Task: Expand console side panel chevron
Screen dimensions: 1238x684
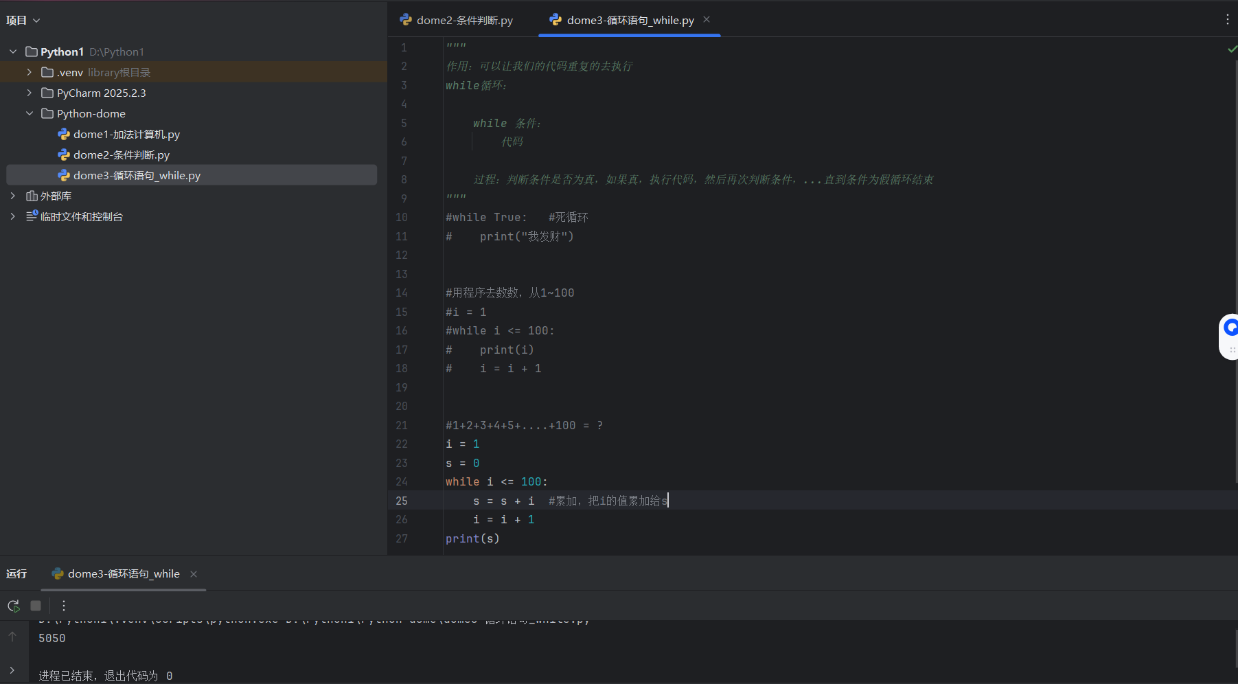Action: point(12,670)
